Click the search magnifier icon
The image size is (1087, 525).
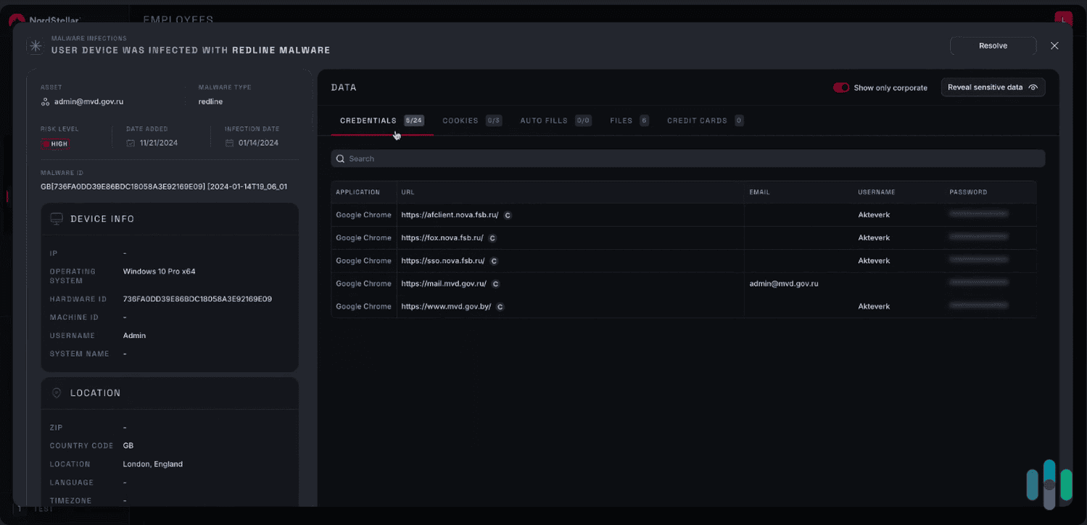pyautogui.click(x=340, y=158)
